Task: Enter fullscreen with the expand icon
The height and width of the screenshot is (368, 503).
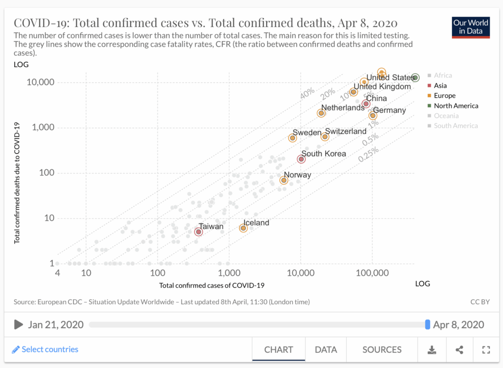Action: 486,350
